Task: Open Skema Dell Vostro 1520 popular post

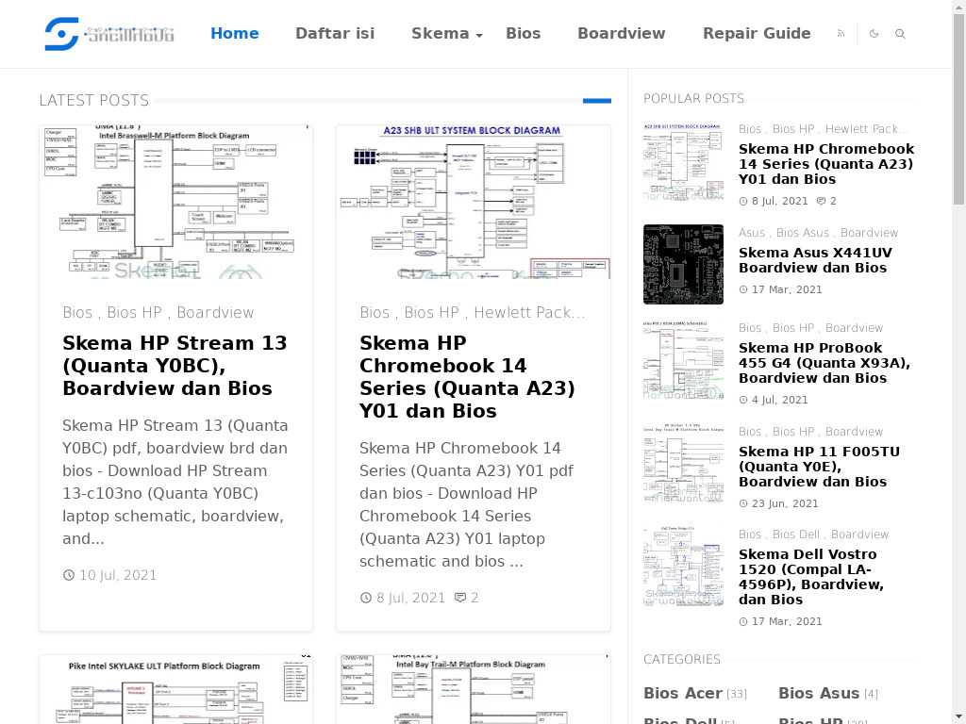Action: (810, 577)
